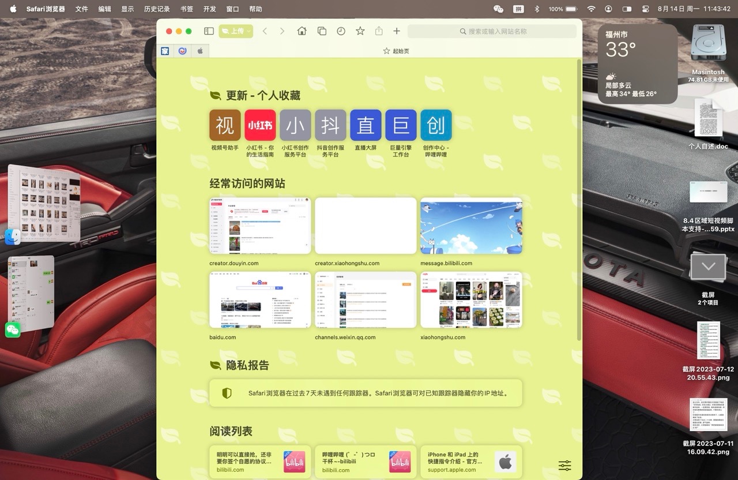Image resolution: width=738 pixels, height=480 pixels.
Task: Click the 拼 input method icon
Action: [518, 9]
